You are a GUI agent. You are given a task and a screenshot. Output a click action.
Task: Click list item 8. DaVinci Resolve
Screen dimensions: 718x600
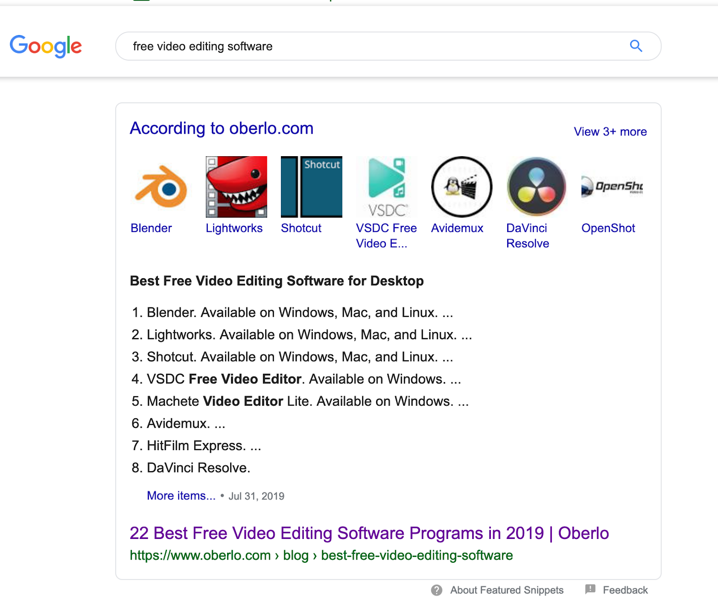click(x=191, y=468)
